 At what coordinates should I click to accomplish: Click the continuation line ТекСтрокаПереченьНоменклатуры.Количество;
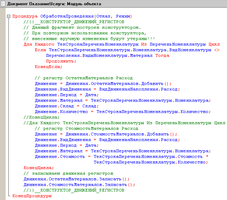point(151,162)
